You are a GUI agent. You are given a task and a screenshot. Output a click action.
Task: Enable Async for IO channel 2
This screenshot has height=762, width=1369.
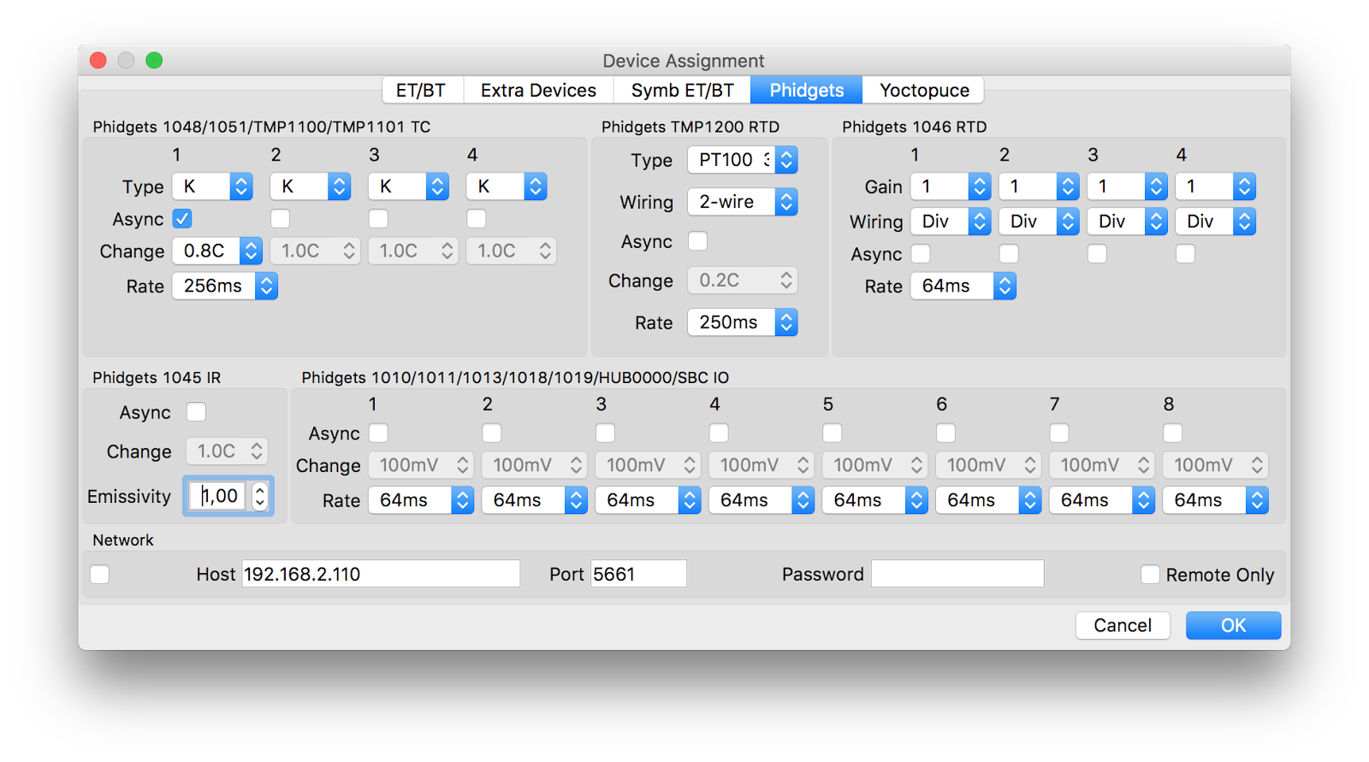pos(491,433)
